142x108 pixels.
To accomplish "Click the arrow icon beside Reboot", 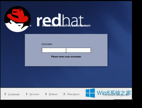I will click(46, 94).
